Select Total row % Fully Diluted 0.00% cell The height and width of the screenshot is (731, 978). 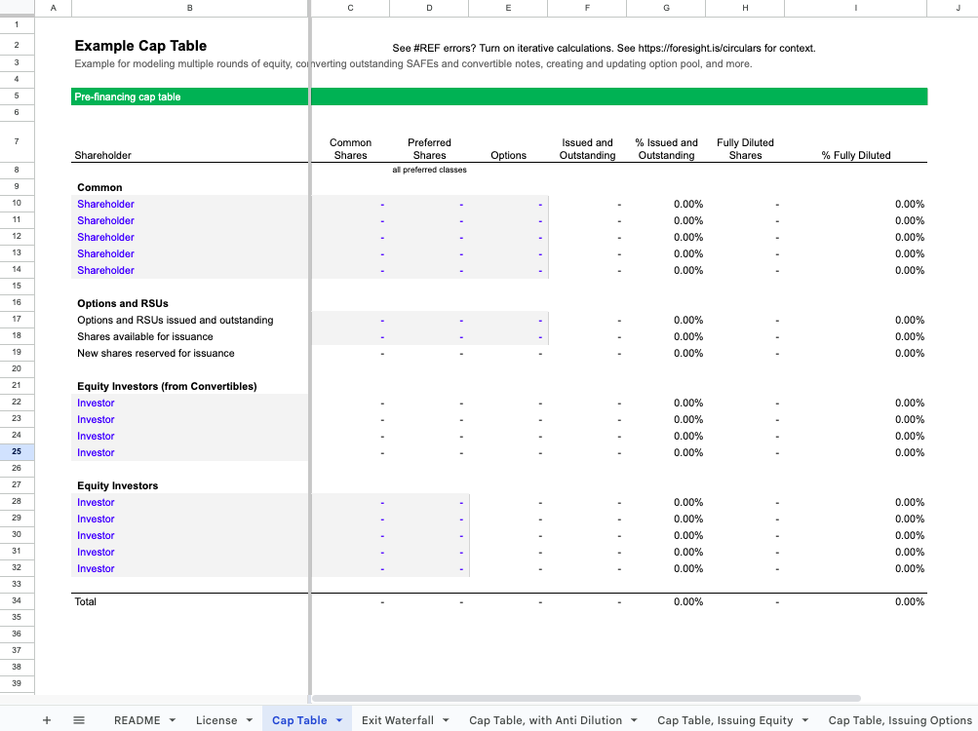tap(910, 602)
